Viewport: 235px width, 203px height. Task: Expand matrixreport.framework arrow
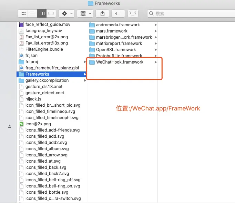(x=155, y=43)
